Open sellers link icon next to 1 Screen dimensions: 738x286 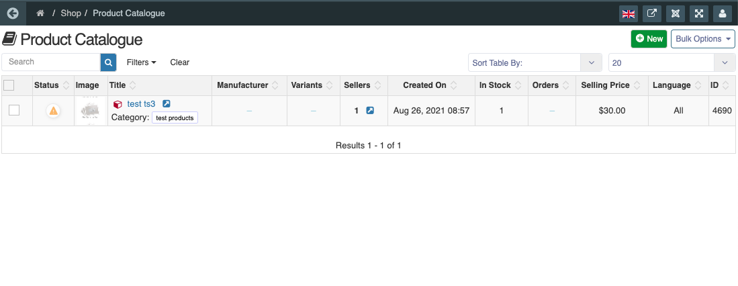(x=370, y=111)
